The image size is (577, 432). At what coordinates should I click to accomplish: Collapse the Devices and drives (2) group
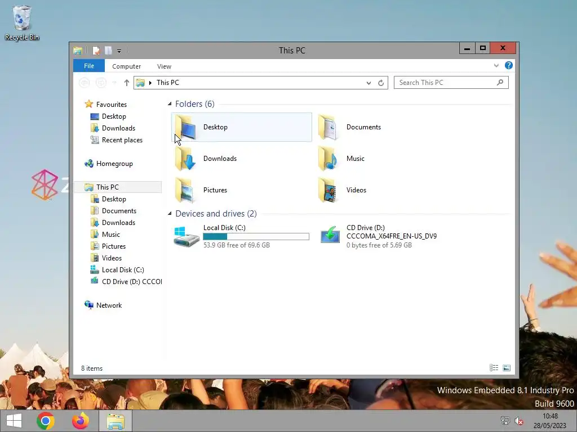(x=170, y=213)
